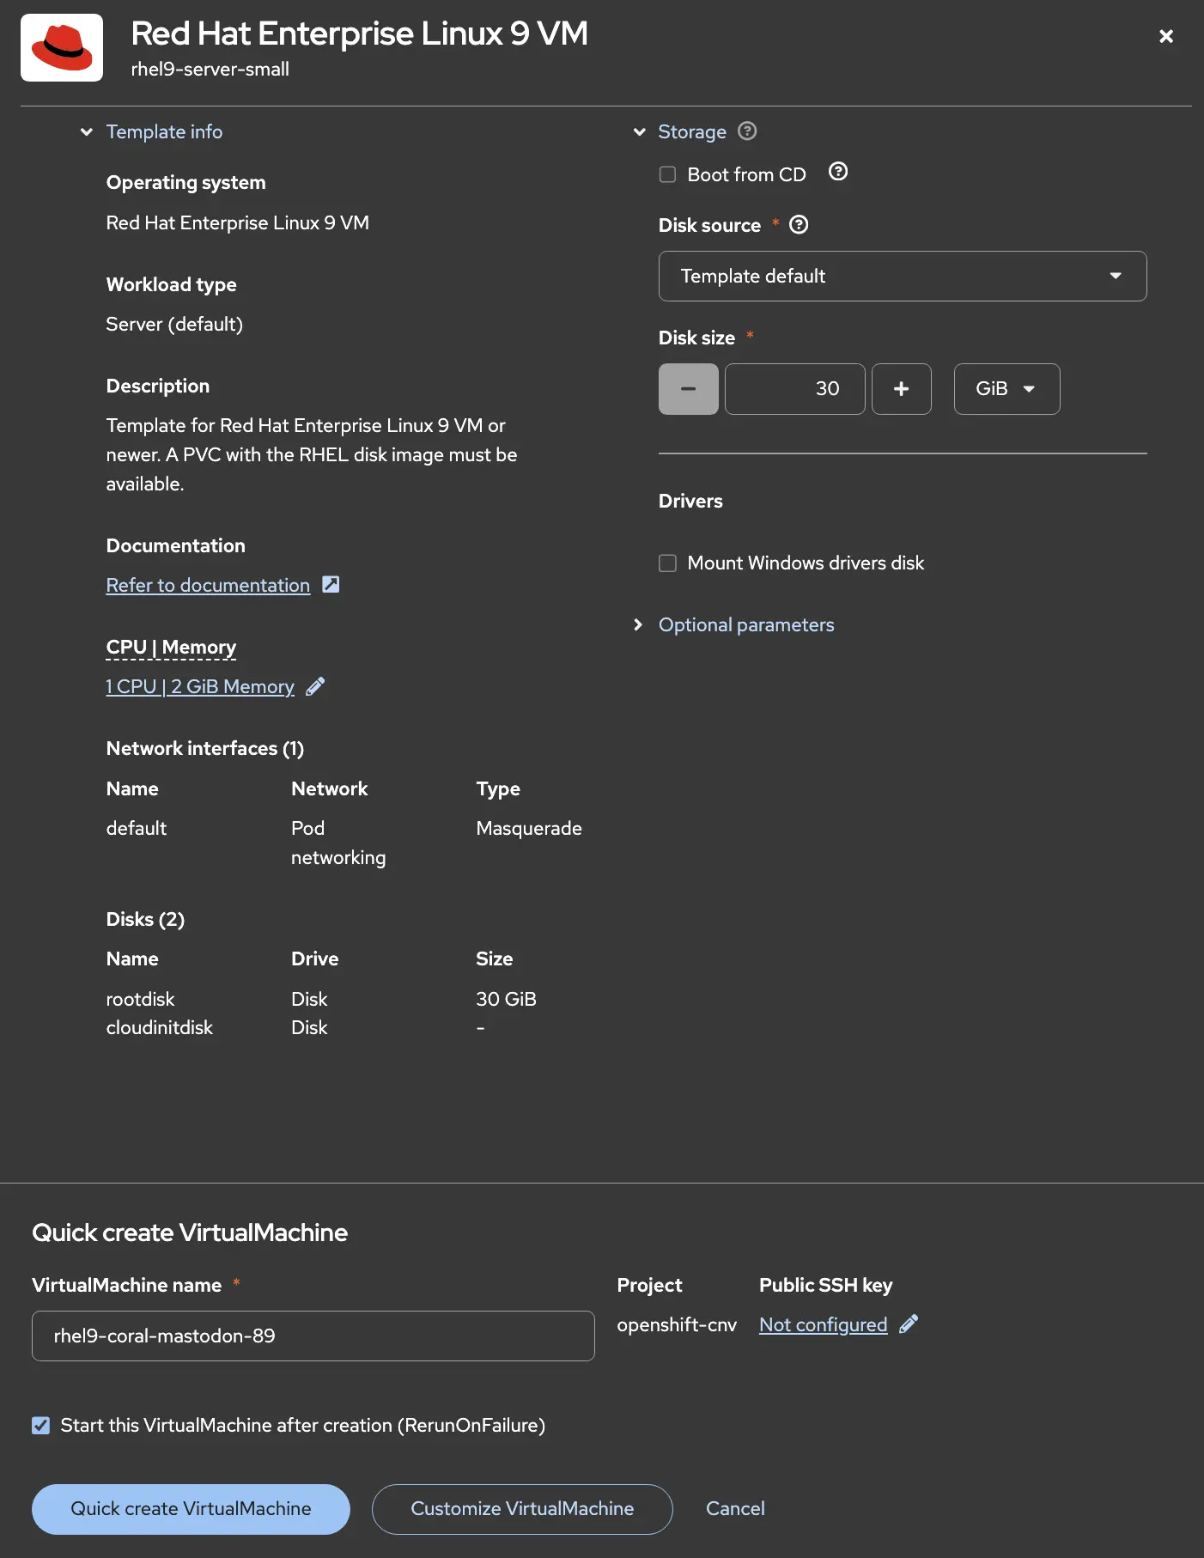Click Quick create VirtualMachine button

[x=191, y=1509]
